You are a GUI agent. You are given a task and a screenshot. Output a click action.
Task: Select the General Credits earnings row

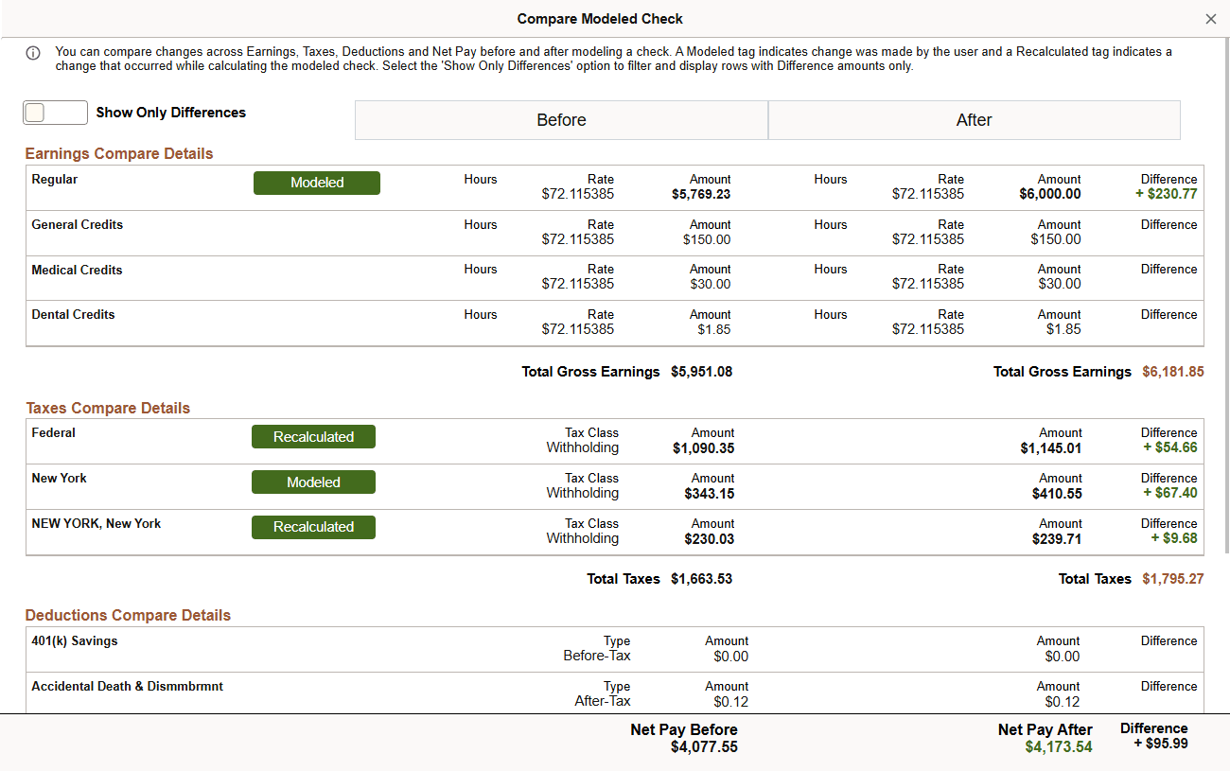[x=77, y=224]
